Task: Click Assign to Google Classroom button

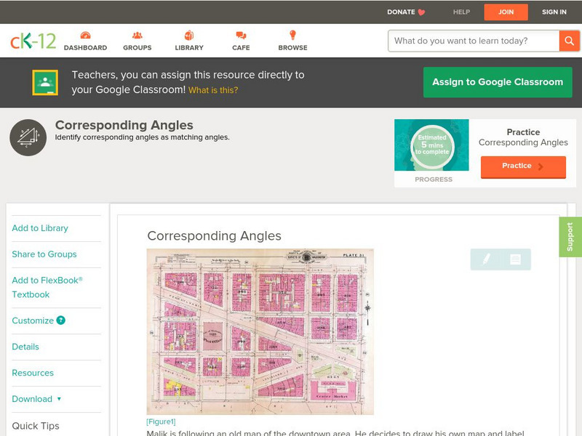Action: click(498, 82)
